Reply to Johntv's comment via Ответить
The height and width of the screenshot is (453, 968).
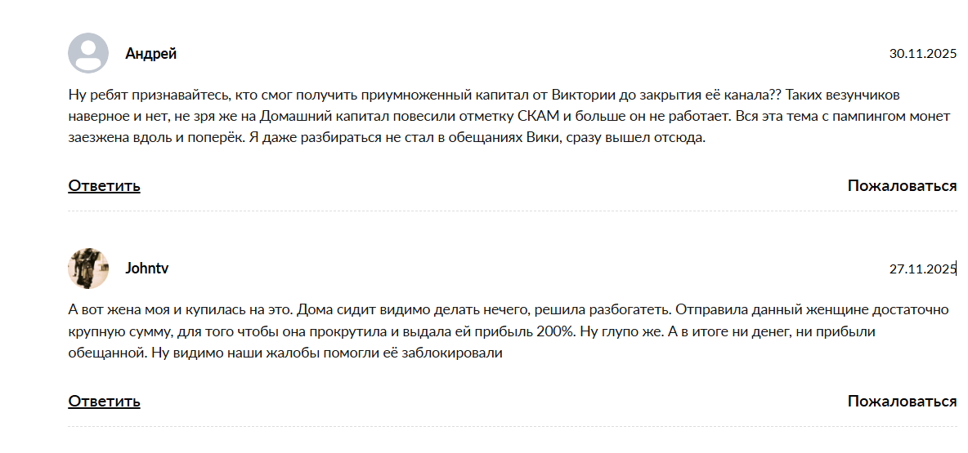click(104, 402)
